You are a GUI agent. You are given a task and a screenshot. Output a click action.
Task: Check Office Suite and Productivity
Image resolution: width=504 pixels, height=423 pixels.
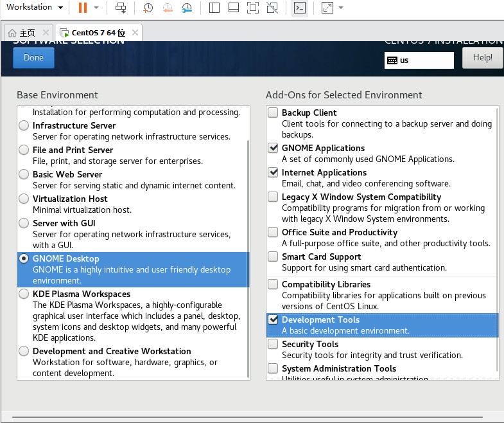(x=273, y=232)
